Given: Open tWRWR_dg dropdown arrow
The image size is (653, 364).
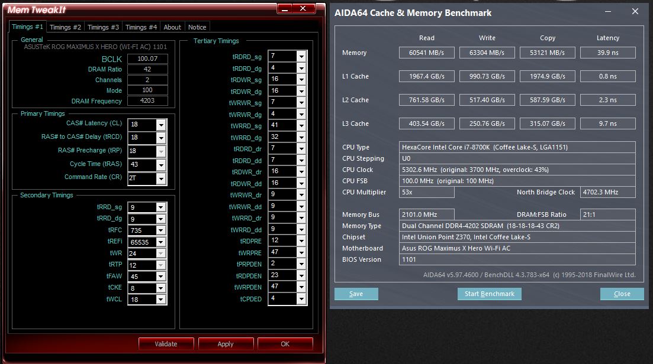Looking at the screenshot, I should [301, 113].
